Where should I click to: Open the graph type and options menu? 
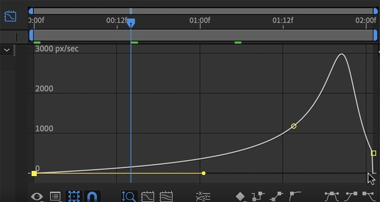[x=55, y=197]
